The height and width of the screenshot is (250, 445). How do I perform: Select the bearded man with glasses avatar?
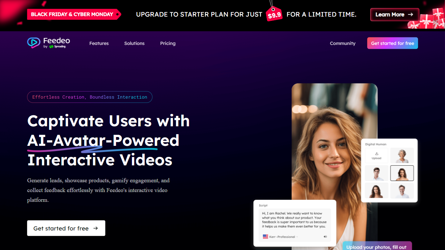tap(402, 191)
